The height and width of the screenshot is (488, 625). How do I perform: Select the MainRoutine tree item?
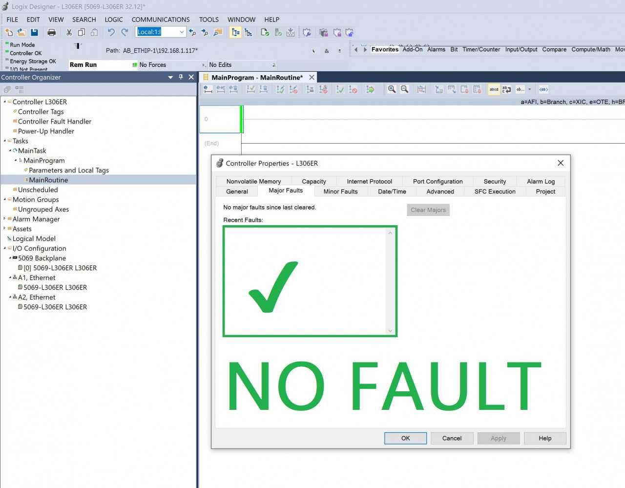48,180
